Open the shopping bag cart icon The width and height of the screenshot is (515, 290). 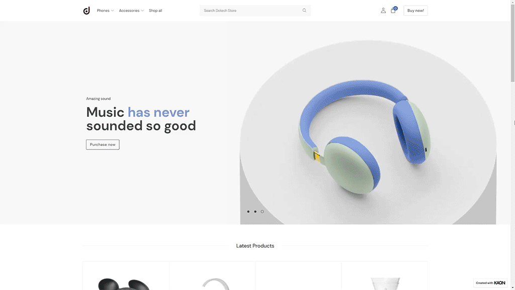point(393,11)
